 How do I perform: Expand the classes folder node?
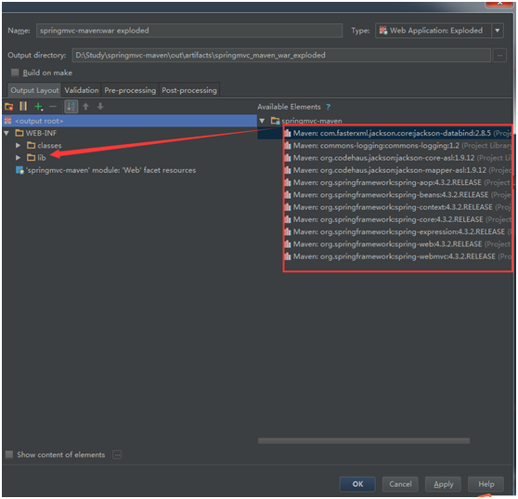tap(19, 146)
